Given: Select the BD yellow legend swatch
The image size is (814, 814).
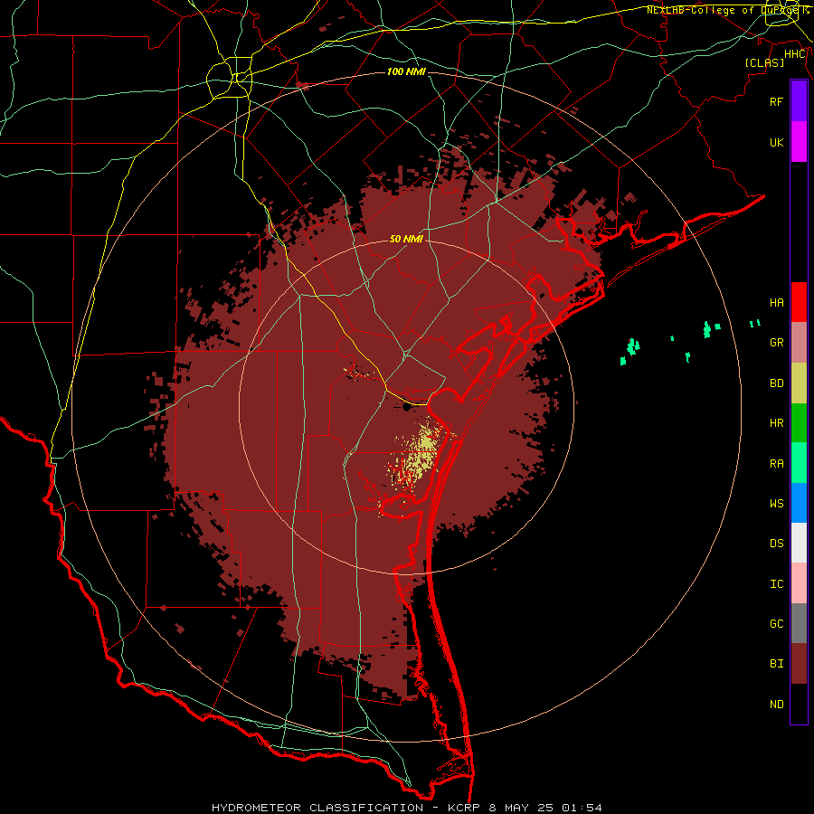Looking at the screenshot, I should pyautogui.click(x=799, y=383).
